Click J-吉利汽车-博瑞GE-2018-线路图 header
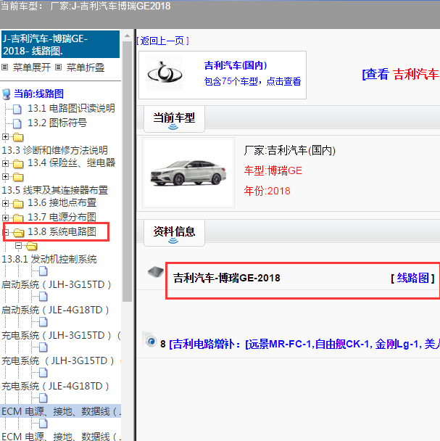Image resolution: width=440 pixels, height=441 pixels. 60,44
